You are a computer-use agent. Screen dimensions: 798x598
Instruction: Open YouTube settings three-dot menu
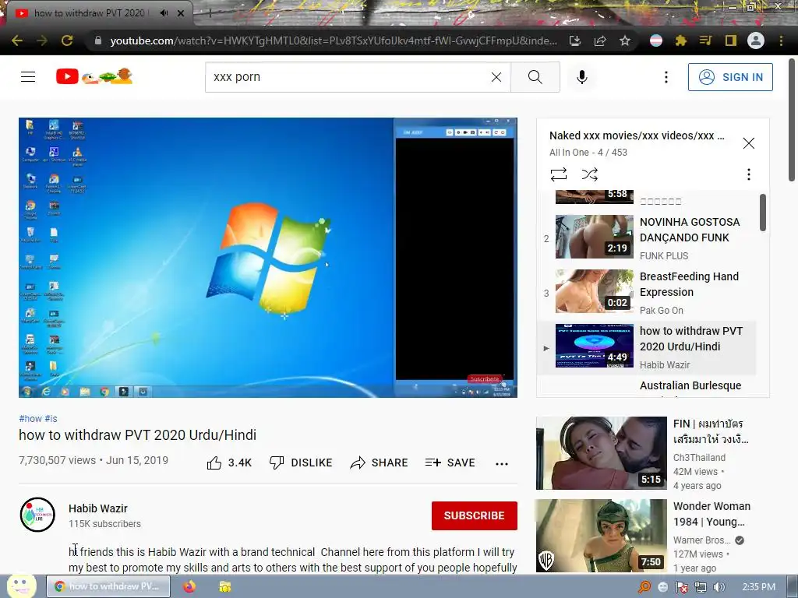[666, 77]
